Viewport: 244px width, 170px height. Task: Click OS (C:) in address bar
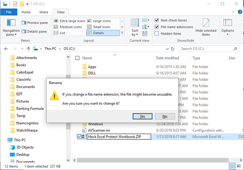[69, 49]
